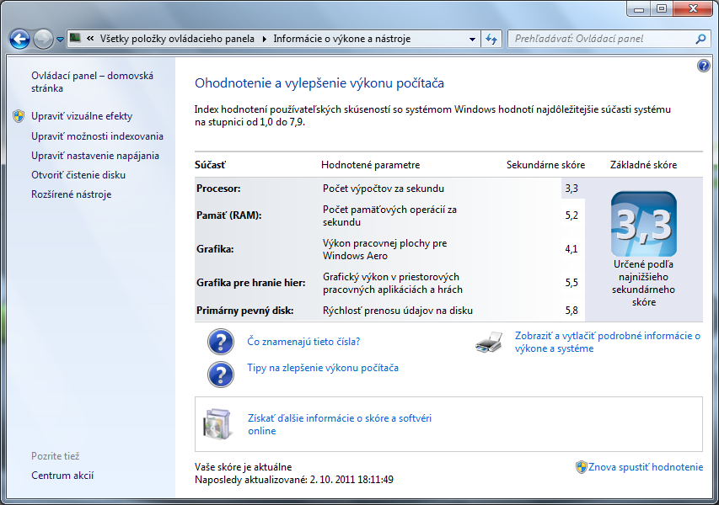The image size is (719, 505).
Task: Click shield icon beside 'Upraviť vizuálne efekty'
Action: (19, 116)
